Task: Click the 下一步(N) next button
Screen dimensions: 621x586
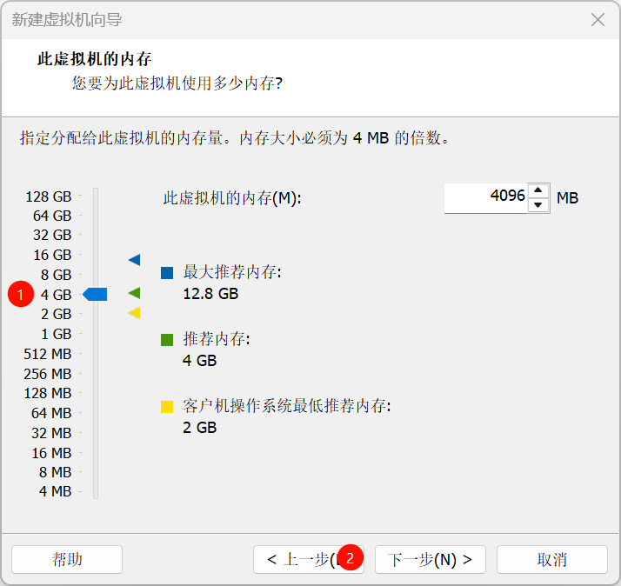Action: pos(430,559)
